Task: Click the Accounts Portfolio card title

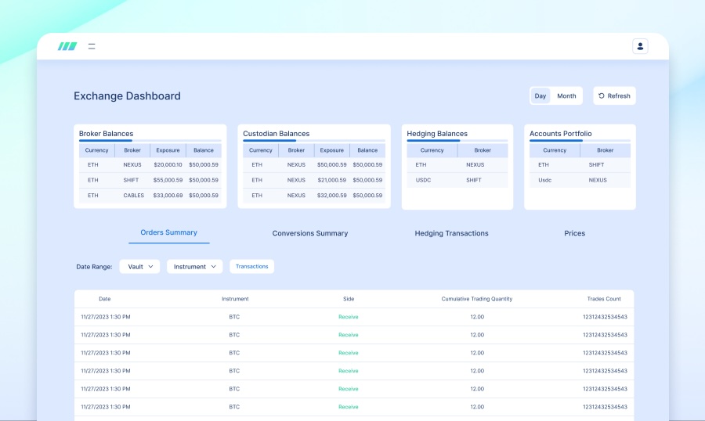Action: (560, 134)
